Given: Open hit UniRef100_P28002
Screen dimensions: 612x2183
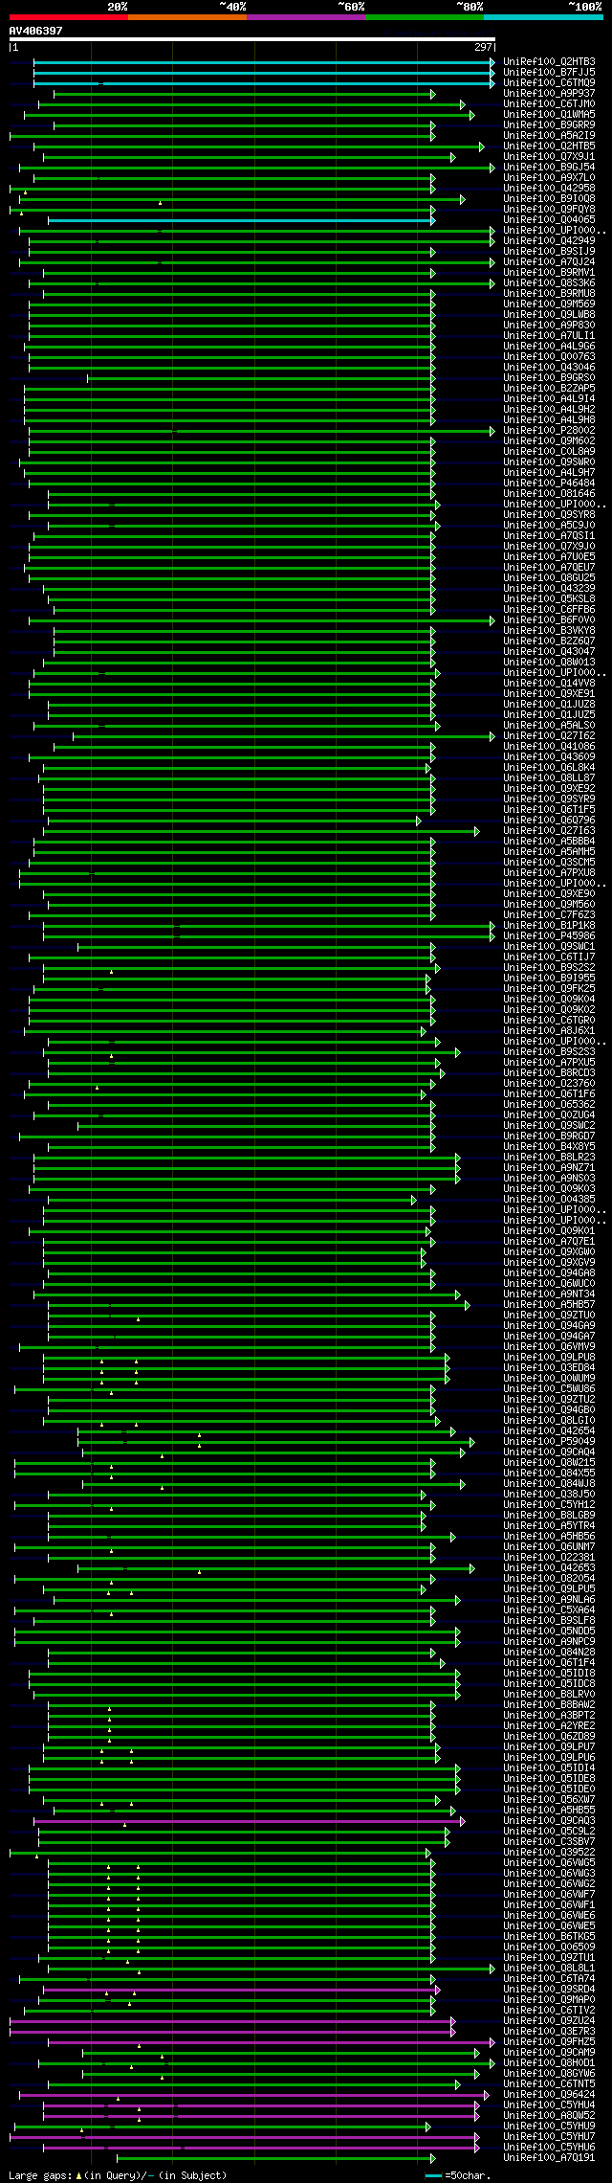Looking at the screenshot, I should tap(549, 431).
